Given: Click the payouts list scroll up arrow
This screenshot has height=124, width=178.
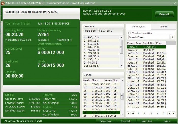Looking at the screenshot, I should coord(121,38).
